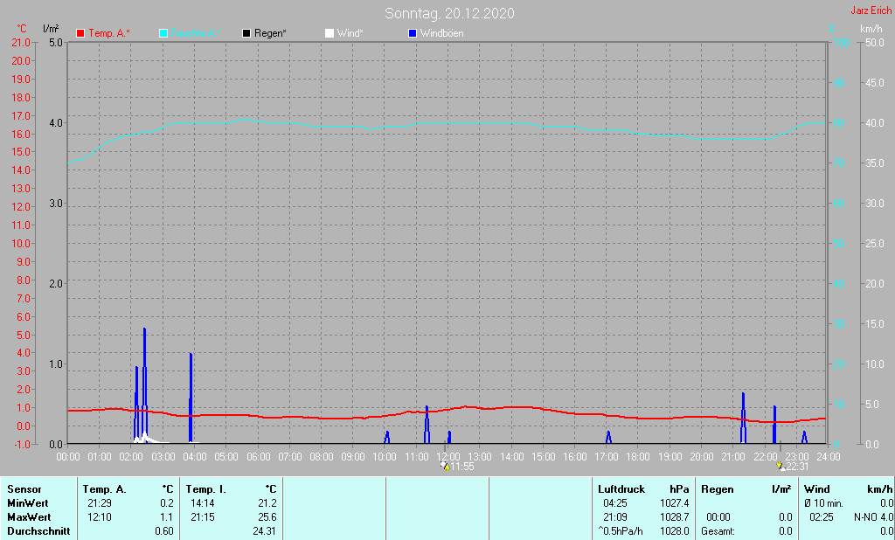Viewport: 895px width, 540px height.
Task: Click the blue Windböen legend square
Action: pos(413,33)
